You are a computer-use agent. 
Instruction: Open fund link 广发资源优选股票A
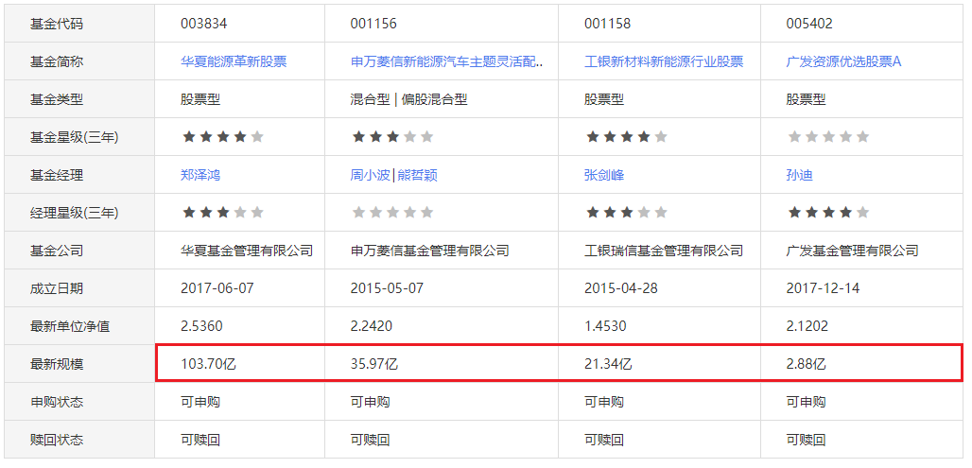pos(843,61)
